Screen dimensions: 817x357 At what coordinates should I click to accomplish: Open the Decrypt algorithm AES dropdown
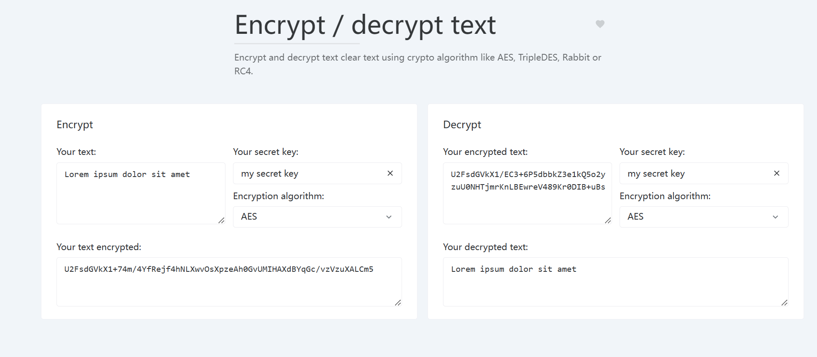(696, 217)
